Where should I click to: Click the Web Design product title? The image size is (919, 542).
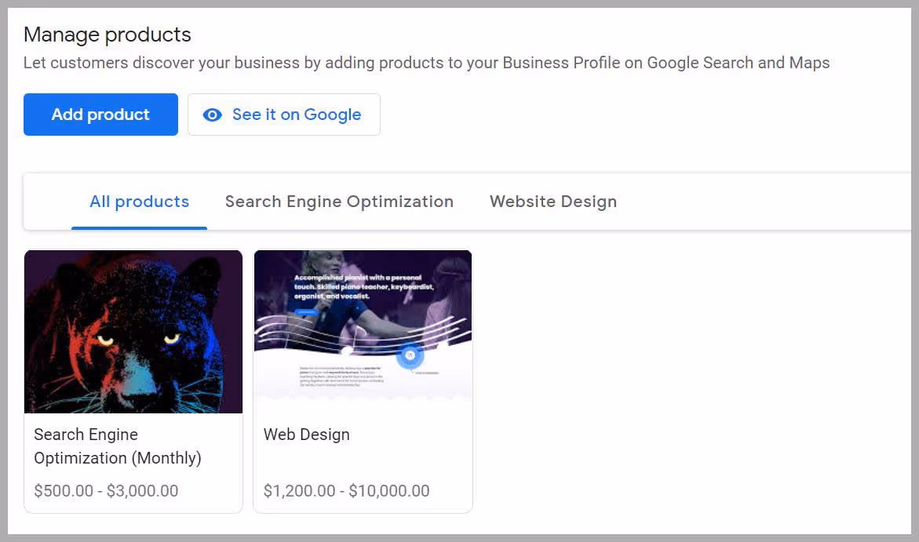(306, 434)
